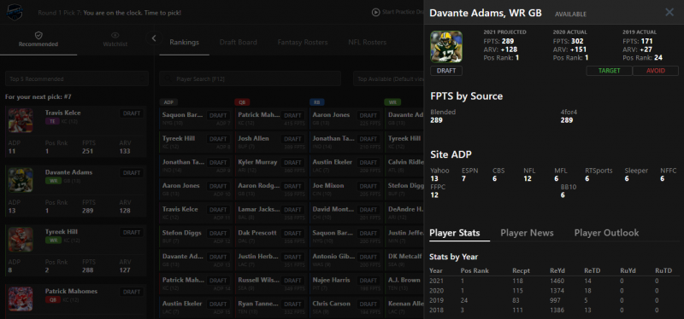Click the DRAFT button under Adams photo
Viewport: 684px width, 319px height.
coord(446,71)
